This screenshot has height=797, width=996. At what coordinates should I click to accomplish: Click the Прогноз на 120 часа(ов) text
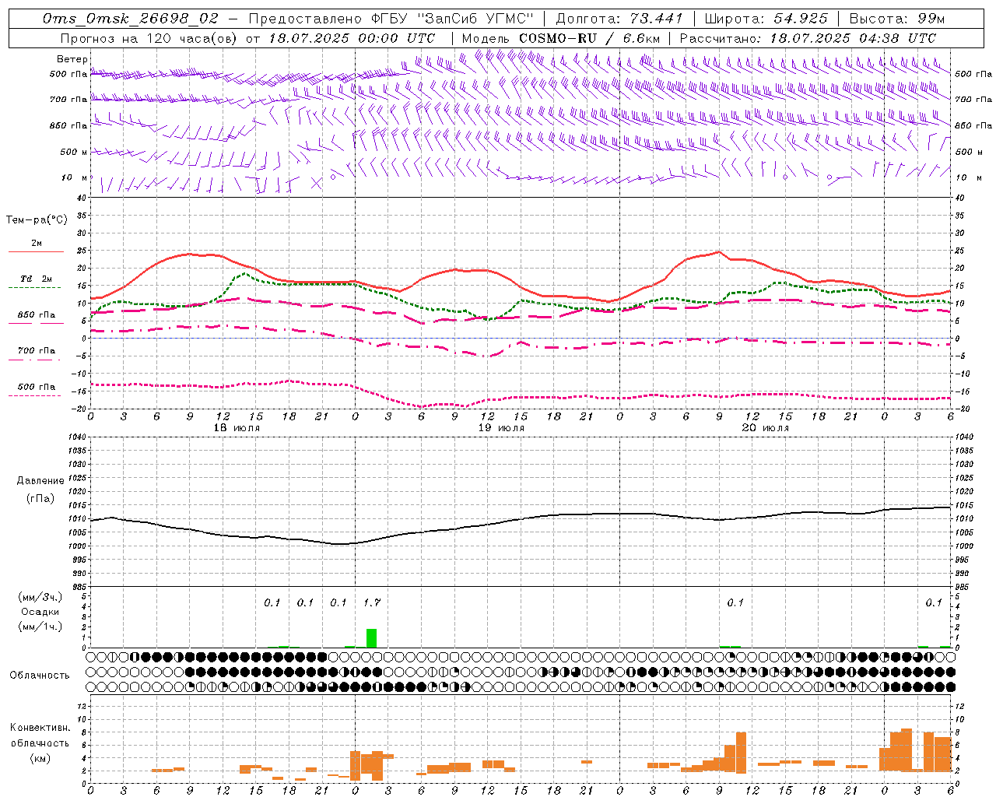point(149,38)
